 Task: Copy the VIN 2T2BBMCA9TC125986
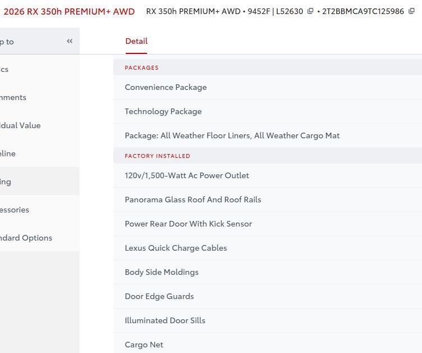411,11
